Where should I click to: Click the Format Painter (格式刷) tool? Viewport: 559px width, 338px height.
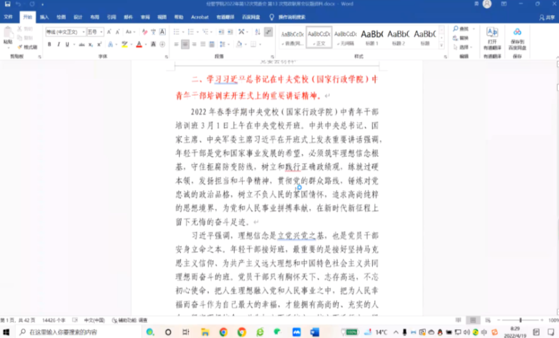(x=28, y=47)
